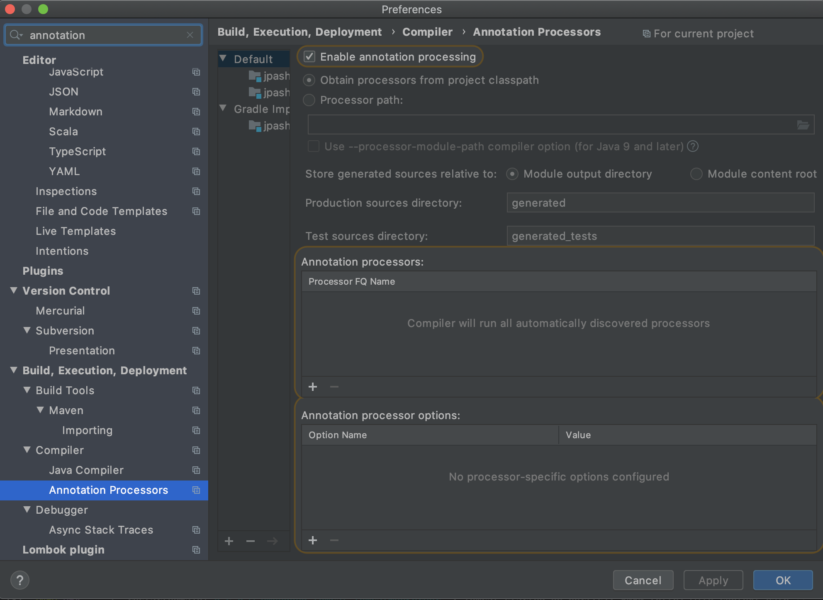Screen dimensions: 823x600
Task: Collapse the Version Control section
Action: point(14,290)
